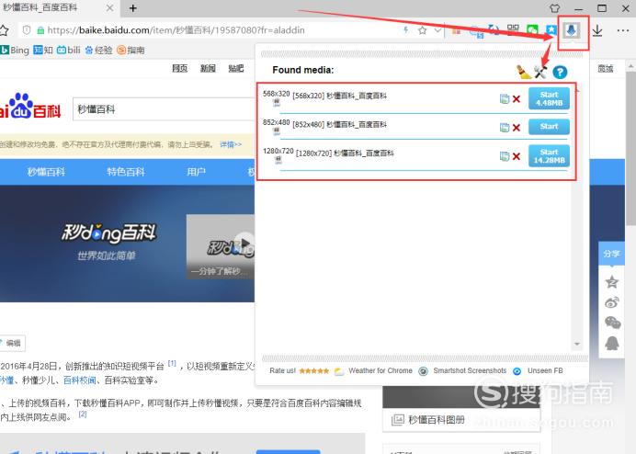This screenshot has width=636, height=454.
Task: Open the Bing bookmark
Action: 15,50
